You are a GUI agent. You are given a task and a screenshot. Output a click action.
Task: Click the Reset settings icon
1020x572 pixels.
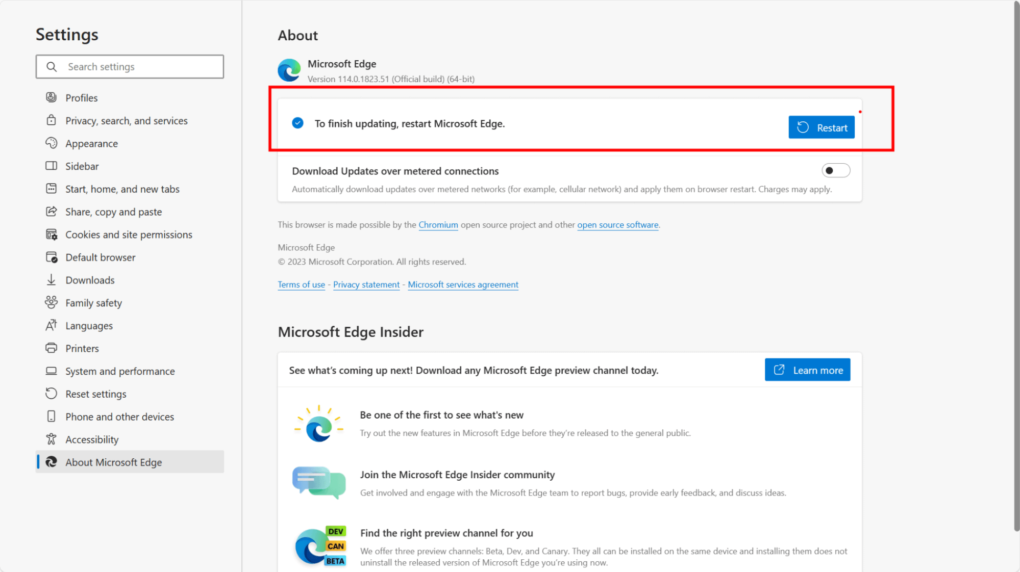51,394
